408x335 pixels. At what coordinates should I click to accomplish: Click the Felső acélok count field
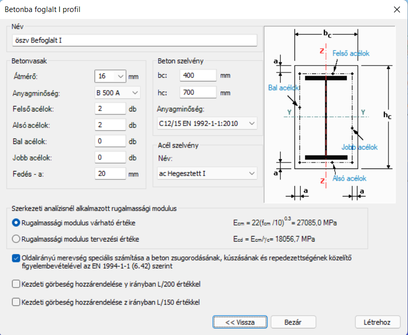pos(110,108)
